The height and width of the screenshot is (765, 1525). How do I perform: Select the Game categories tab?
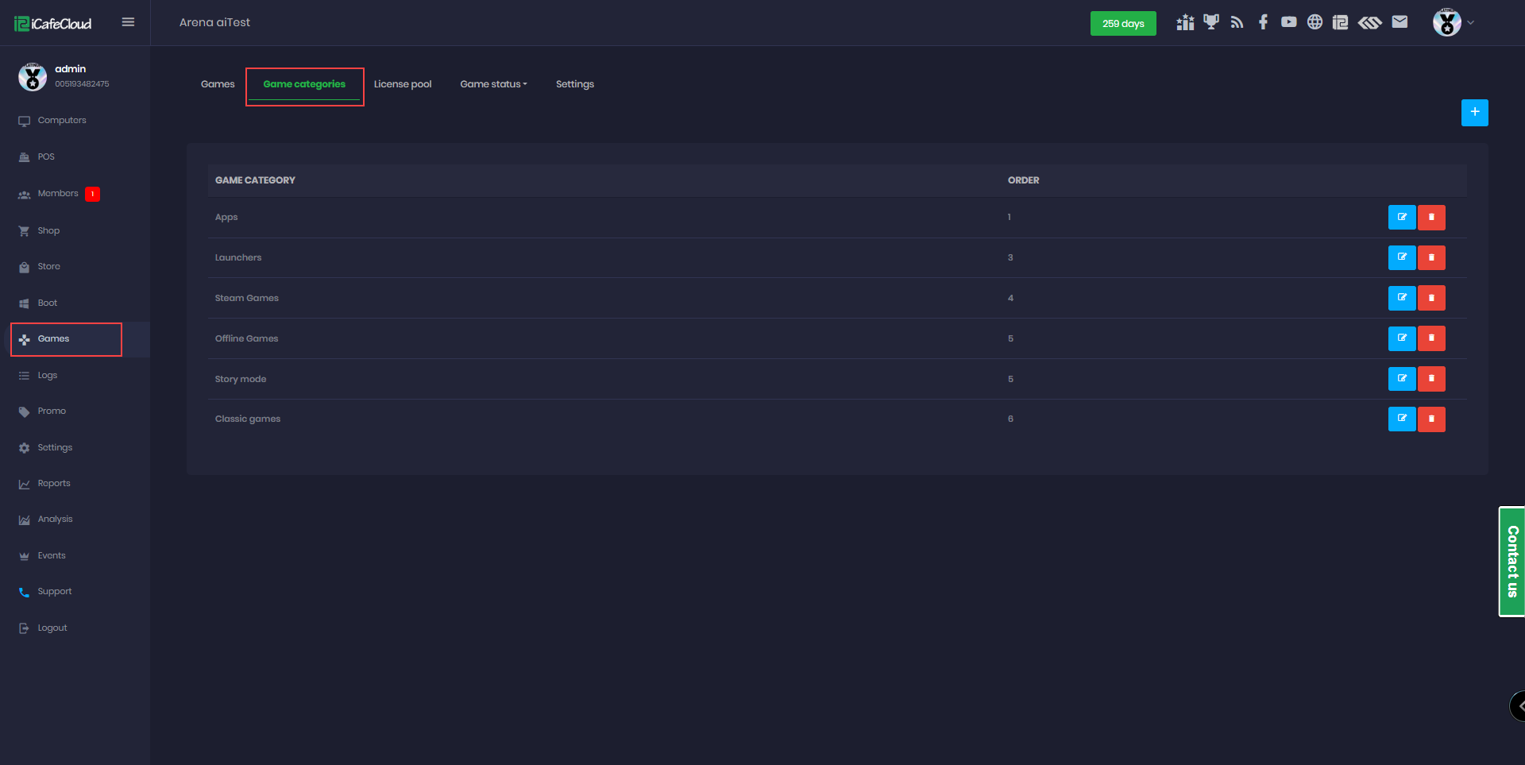point(304,84)
